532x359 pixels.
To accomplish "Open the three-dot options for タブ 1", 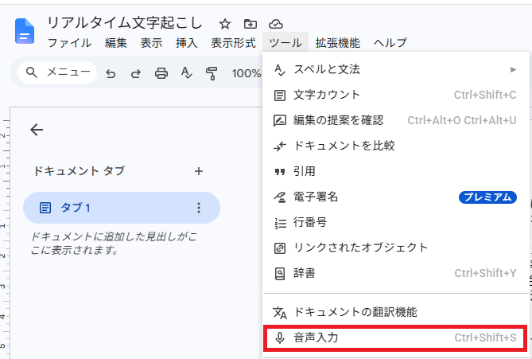I will pyautogui.click(x=199, y=208).
